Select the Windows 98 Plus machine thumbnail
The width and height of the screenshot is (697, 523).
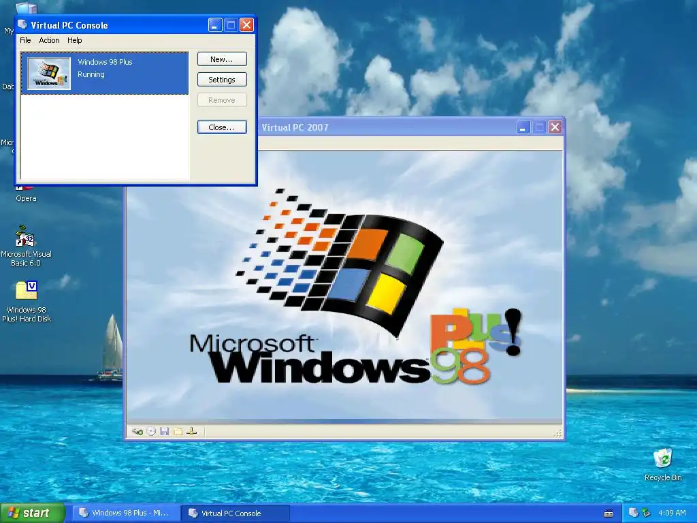(x=49, y=74)
